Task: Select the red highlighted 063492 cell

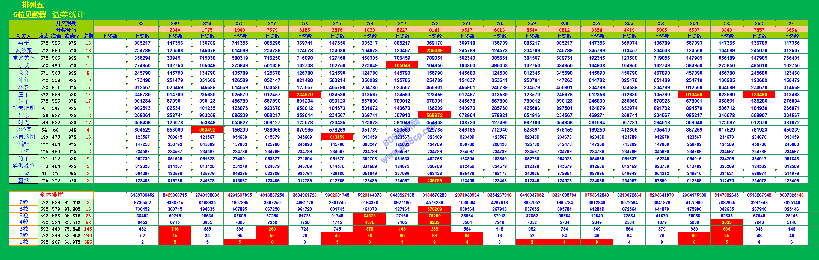Action: coord(207,130)
